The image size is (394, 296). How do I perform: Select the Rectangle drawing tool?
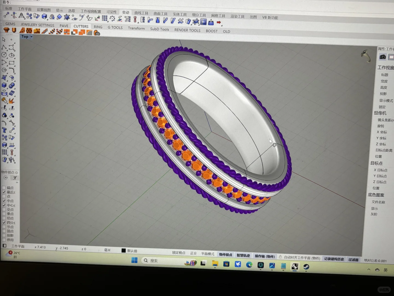tap(11, 63)
